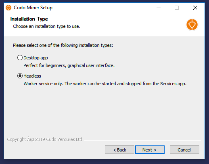Click the Copyright 2019 Cudo Ventures text
The height and width of the screenshot is (164, 209).
(x=44, y=139)
